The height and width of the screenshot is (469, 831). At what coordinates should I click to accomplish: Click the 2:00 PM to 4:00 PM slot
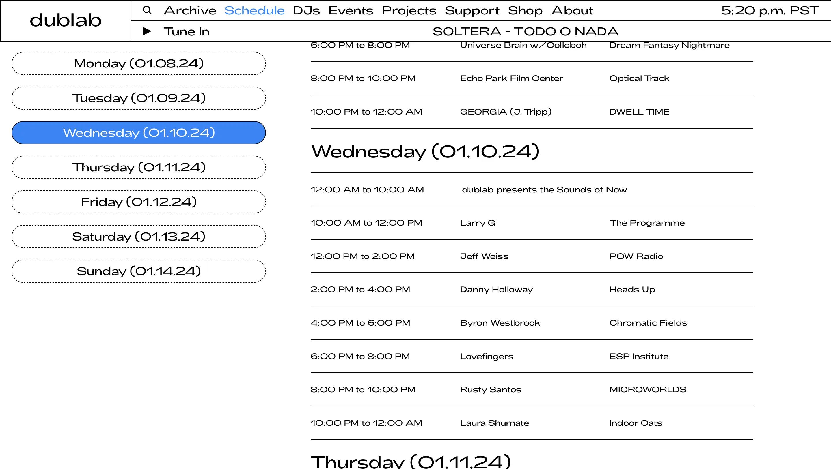click(360, 290)
